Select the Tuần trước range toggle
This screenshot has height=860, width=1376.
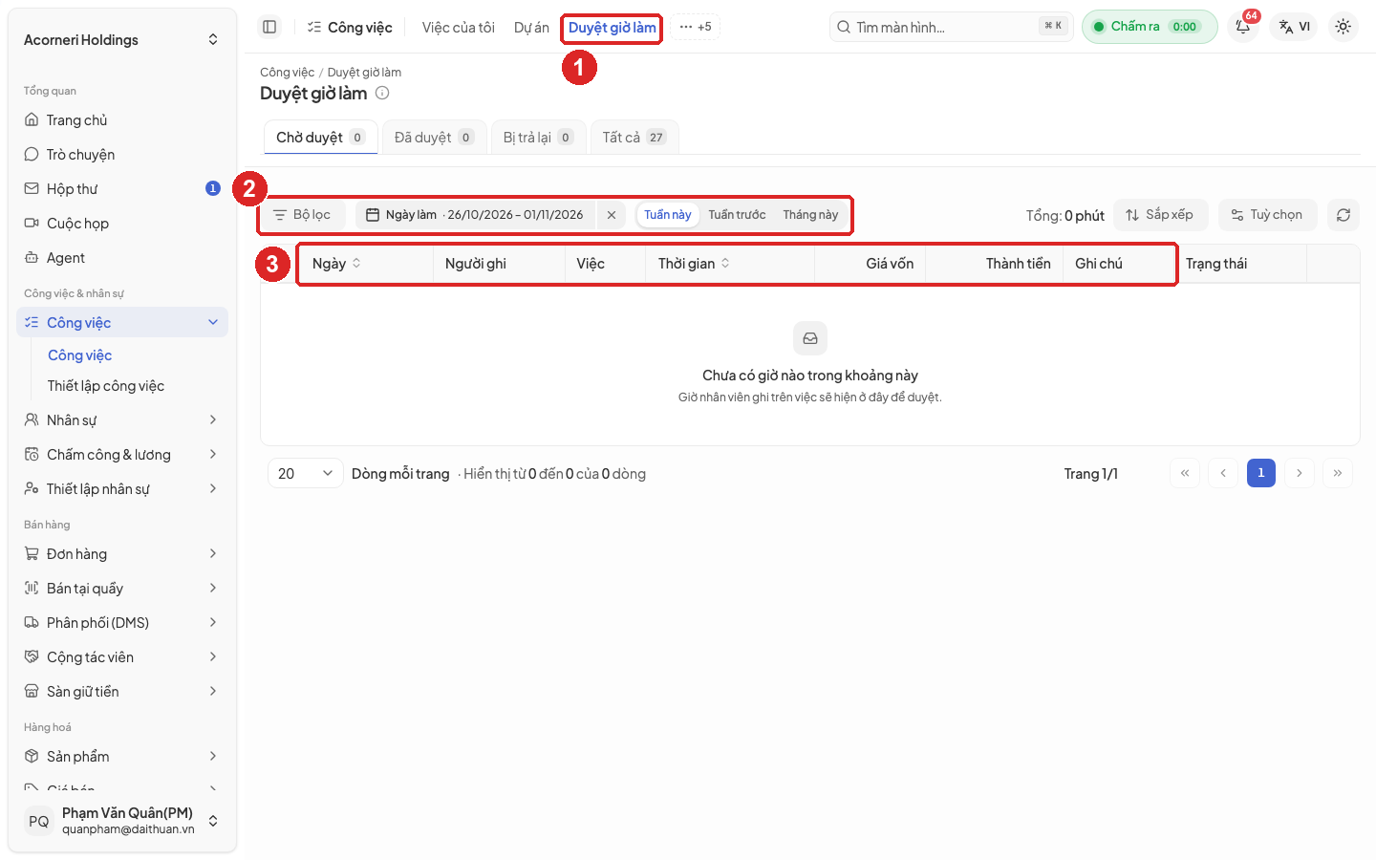[x=737, y=215]
